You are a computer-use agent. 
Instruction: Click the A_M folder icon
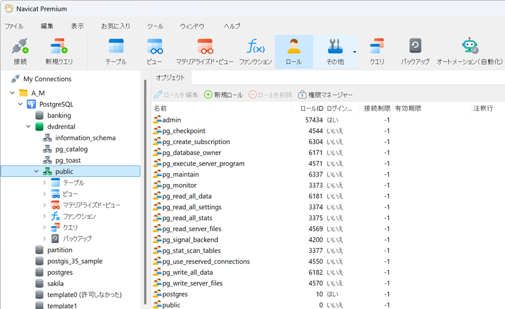click(x=23, y=93)
